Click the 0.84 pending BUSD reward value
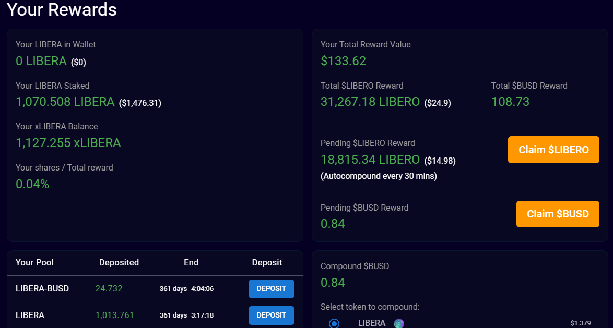Screen dimensions: 613x328 (333, 224)
